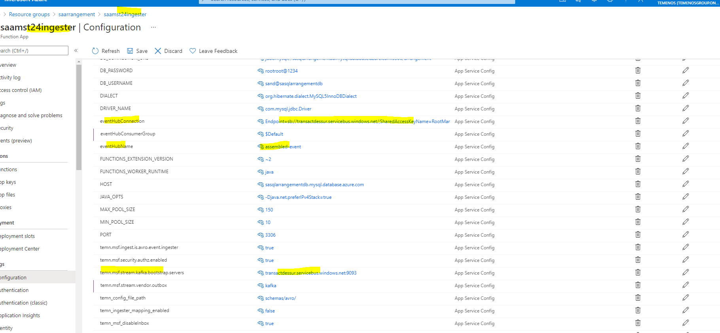The image size is (720, 333).
Task: Delete the DB_PASSWORD setting using its trash icon
Action: pyautogui.click(x=638, y=71)
